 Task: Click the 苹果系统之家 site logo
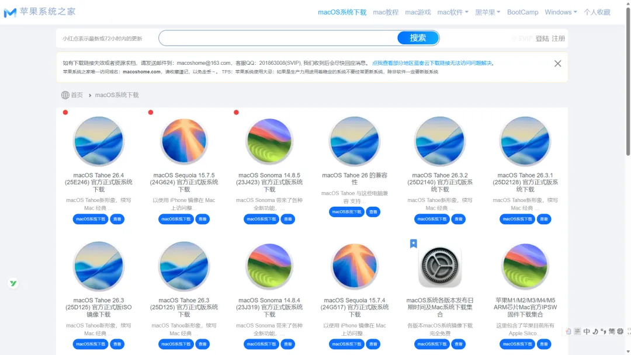10,12
